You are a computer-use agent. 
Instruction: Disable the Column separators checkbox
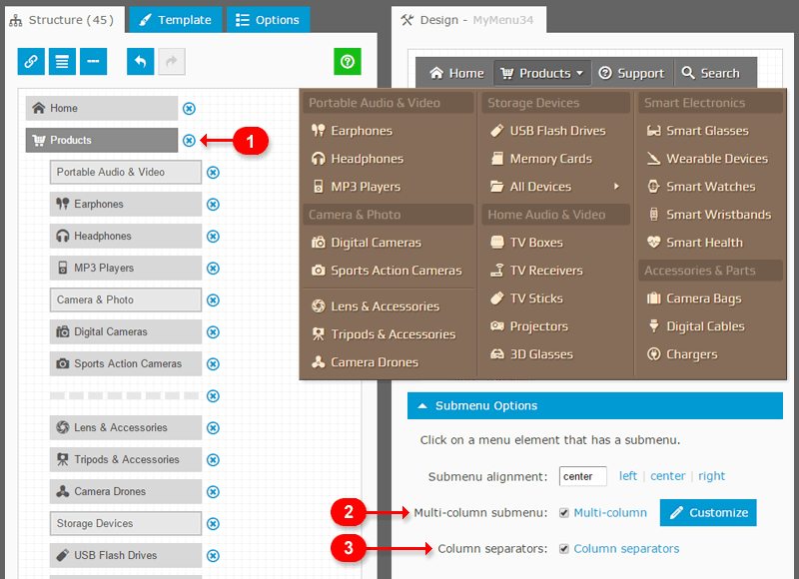[564, 549]
